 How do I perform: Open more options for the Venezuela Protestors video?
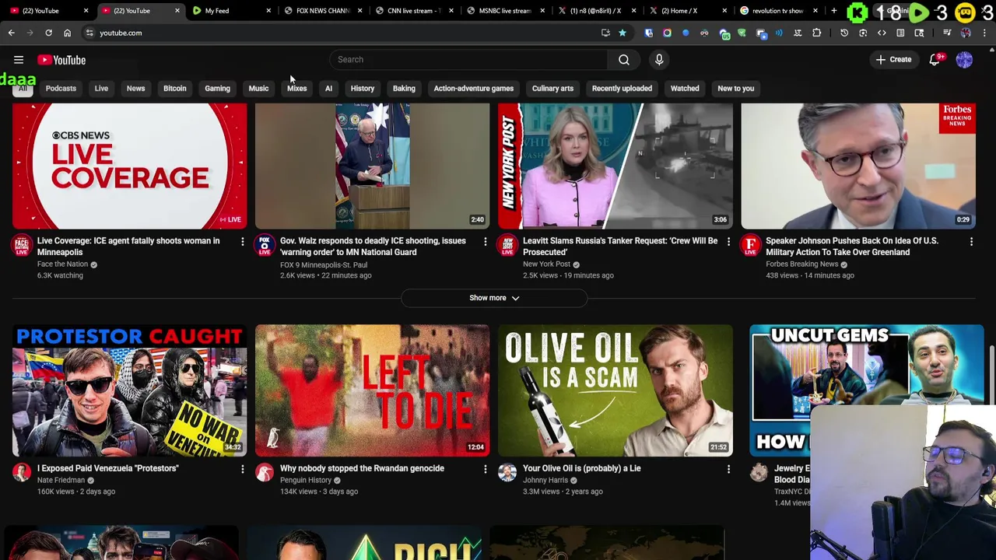(242, 469)
